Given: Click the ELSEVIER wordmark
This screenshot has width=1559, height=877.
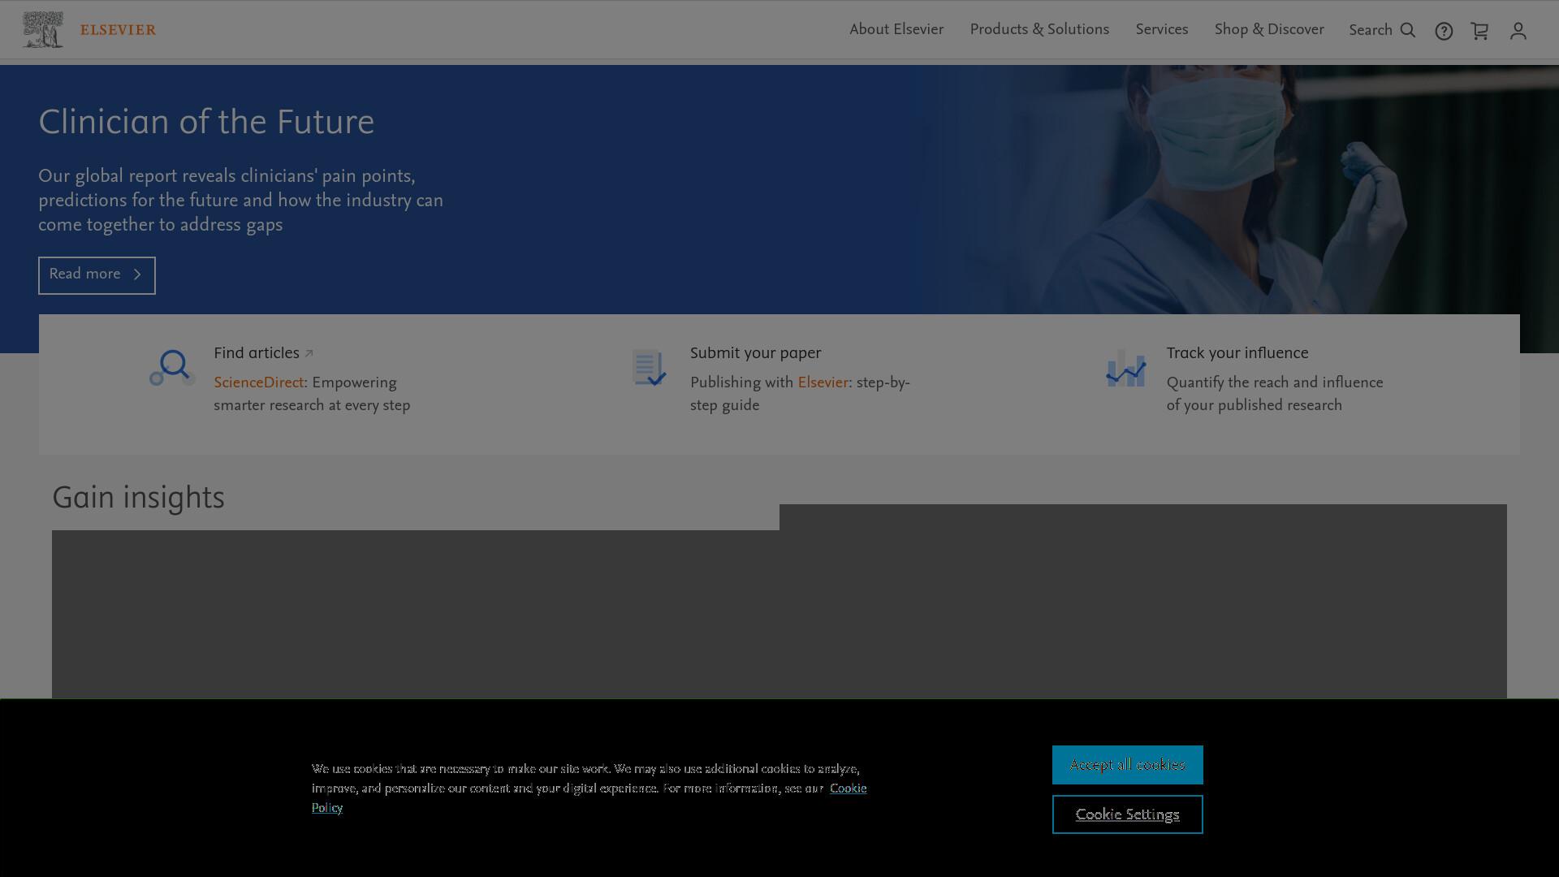Looking at the screenshot, I should point(118,30).
